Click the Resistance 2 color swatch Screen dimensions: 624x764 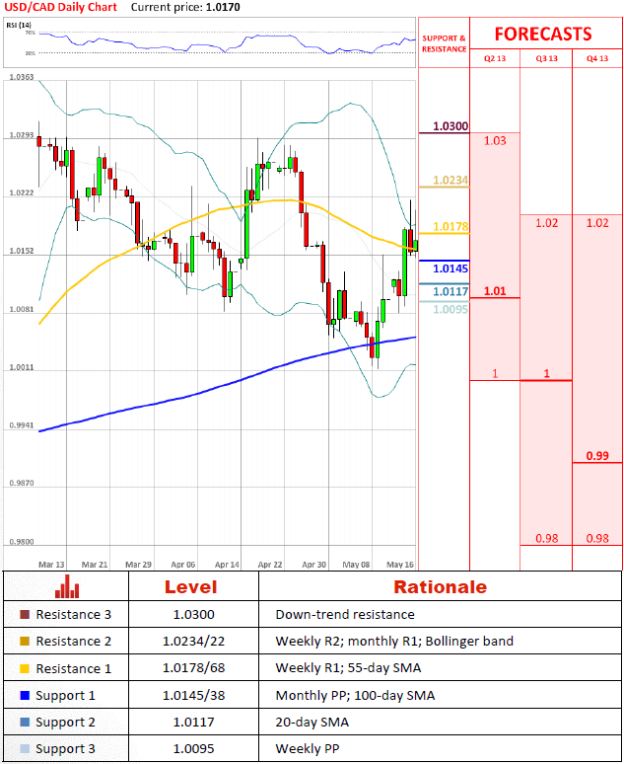[25, 642]
